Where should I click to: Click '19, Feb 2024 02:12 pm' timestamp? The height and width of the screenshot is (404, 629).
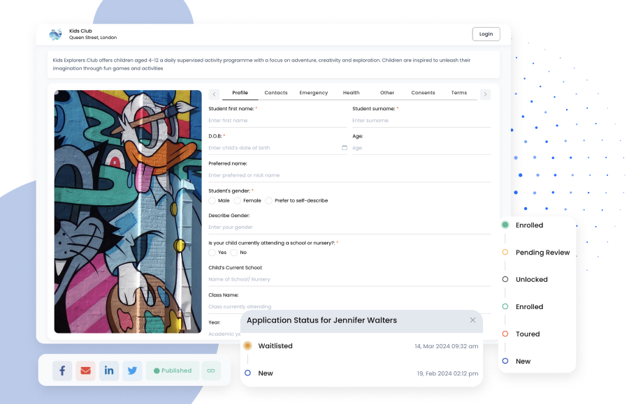pyautogui.click(x=448, y=373)
